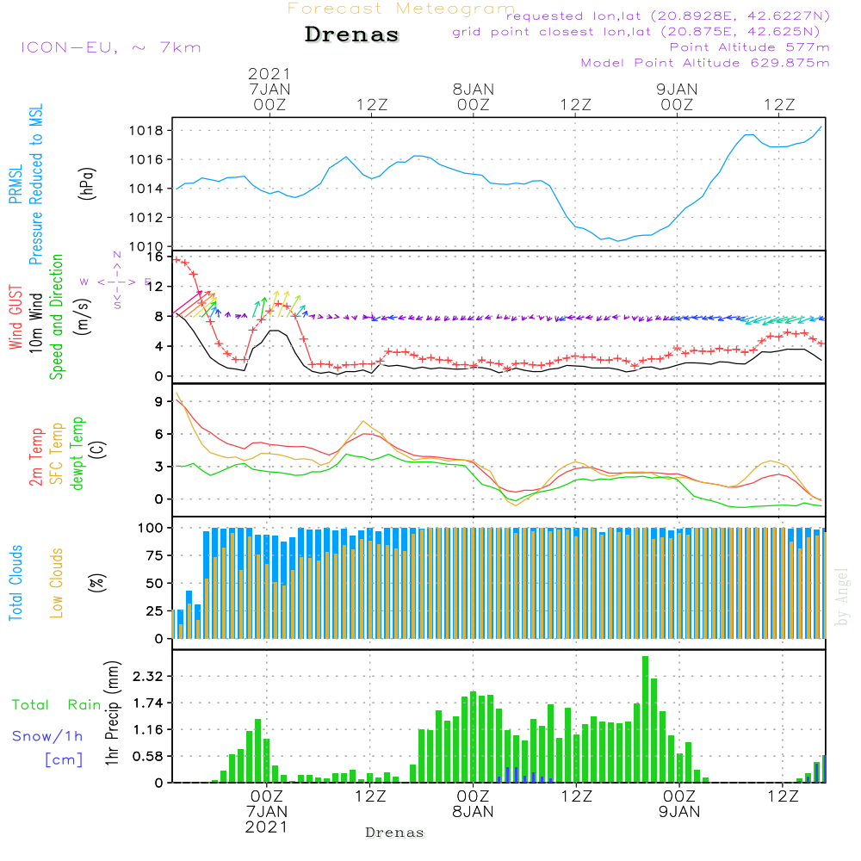Click the bold "Drenas" title under Forecast Meteogram
Viewport: 861px width, 861px height.
pos(352,34)
